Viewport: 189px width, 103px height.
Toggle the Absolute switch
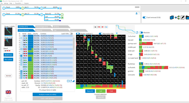(141, 32)
